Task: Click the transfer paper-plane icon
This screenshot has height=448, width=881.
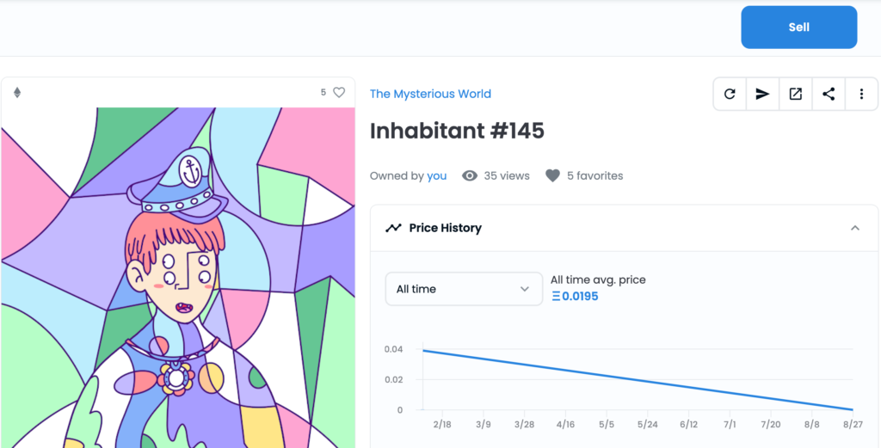Action: coord(762,95)
